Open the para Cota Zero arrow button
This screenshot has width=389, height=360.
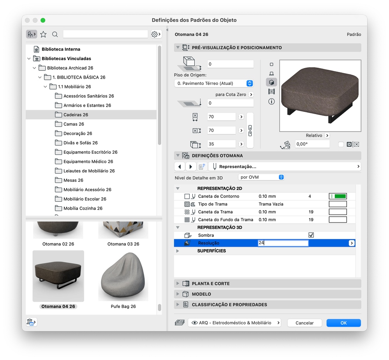tap(251, 95)
